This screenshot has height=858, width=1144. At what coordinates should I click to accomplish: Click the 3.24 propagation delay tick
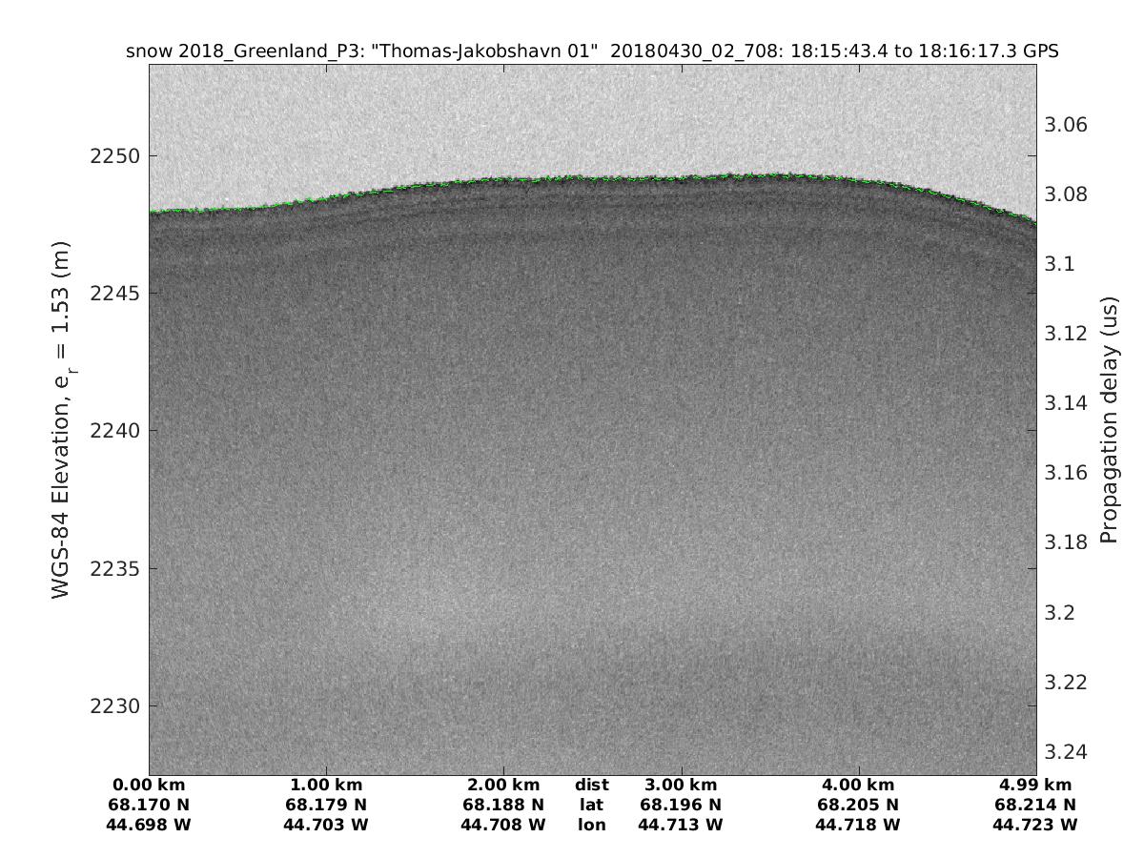point(1067,752)
